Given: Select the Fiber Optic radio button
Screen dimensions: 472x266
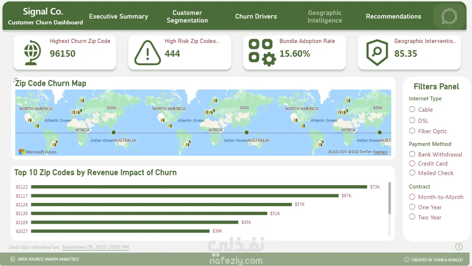Looking at the screenshot, I should (412, 131).
